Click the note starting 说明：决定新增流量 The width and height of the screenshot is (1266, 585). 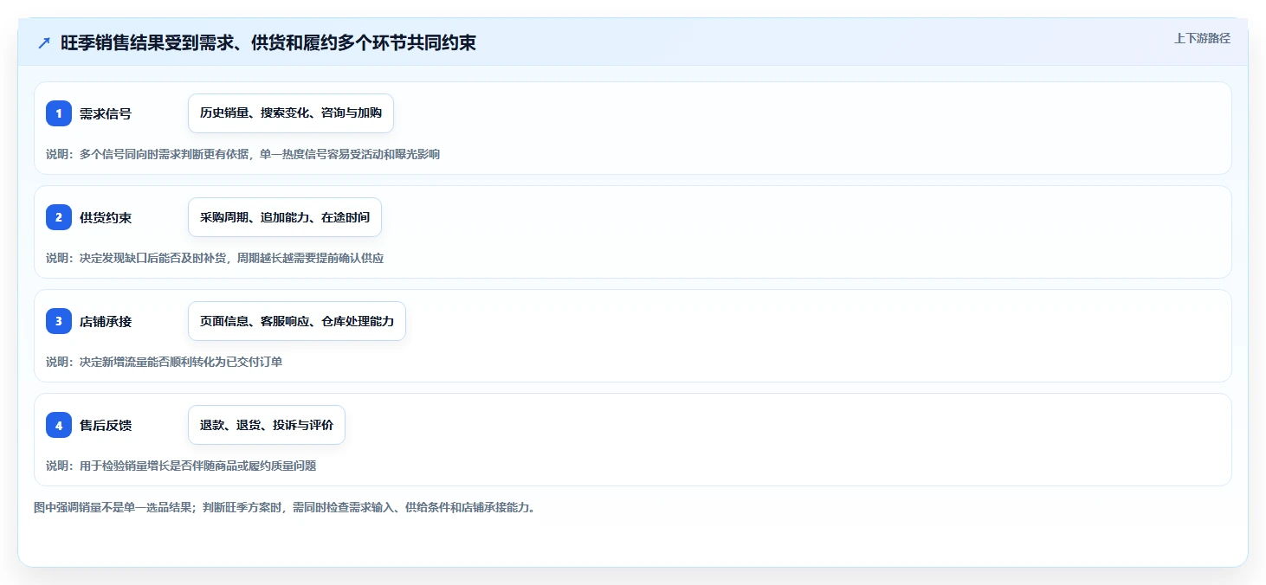[x=165, y=362]
